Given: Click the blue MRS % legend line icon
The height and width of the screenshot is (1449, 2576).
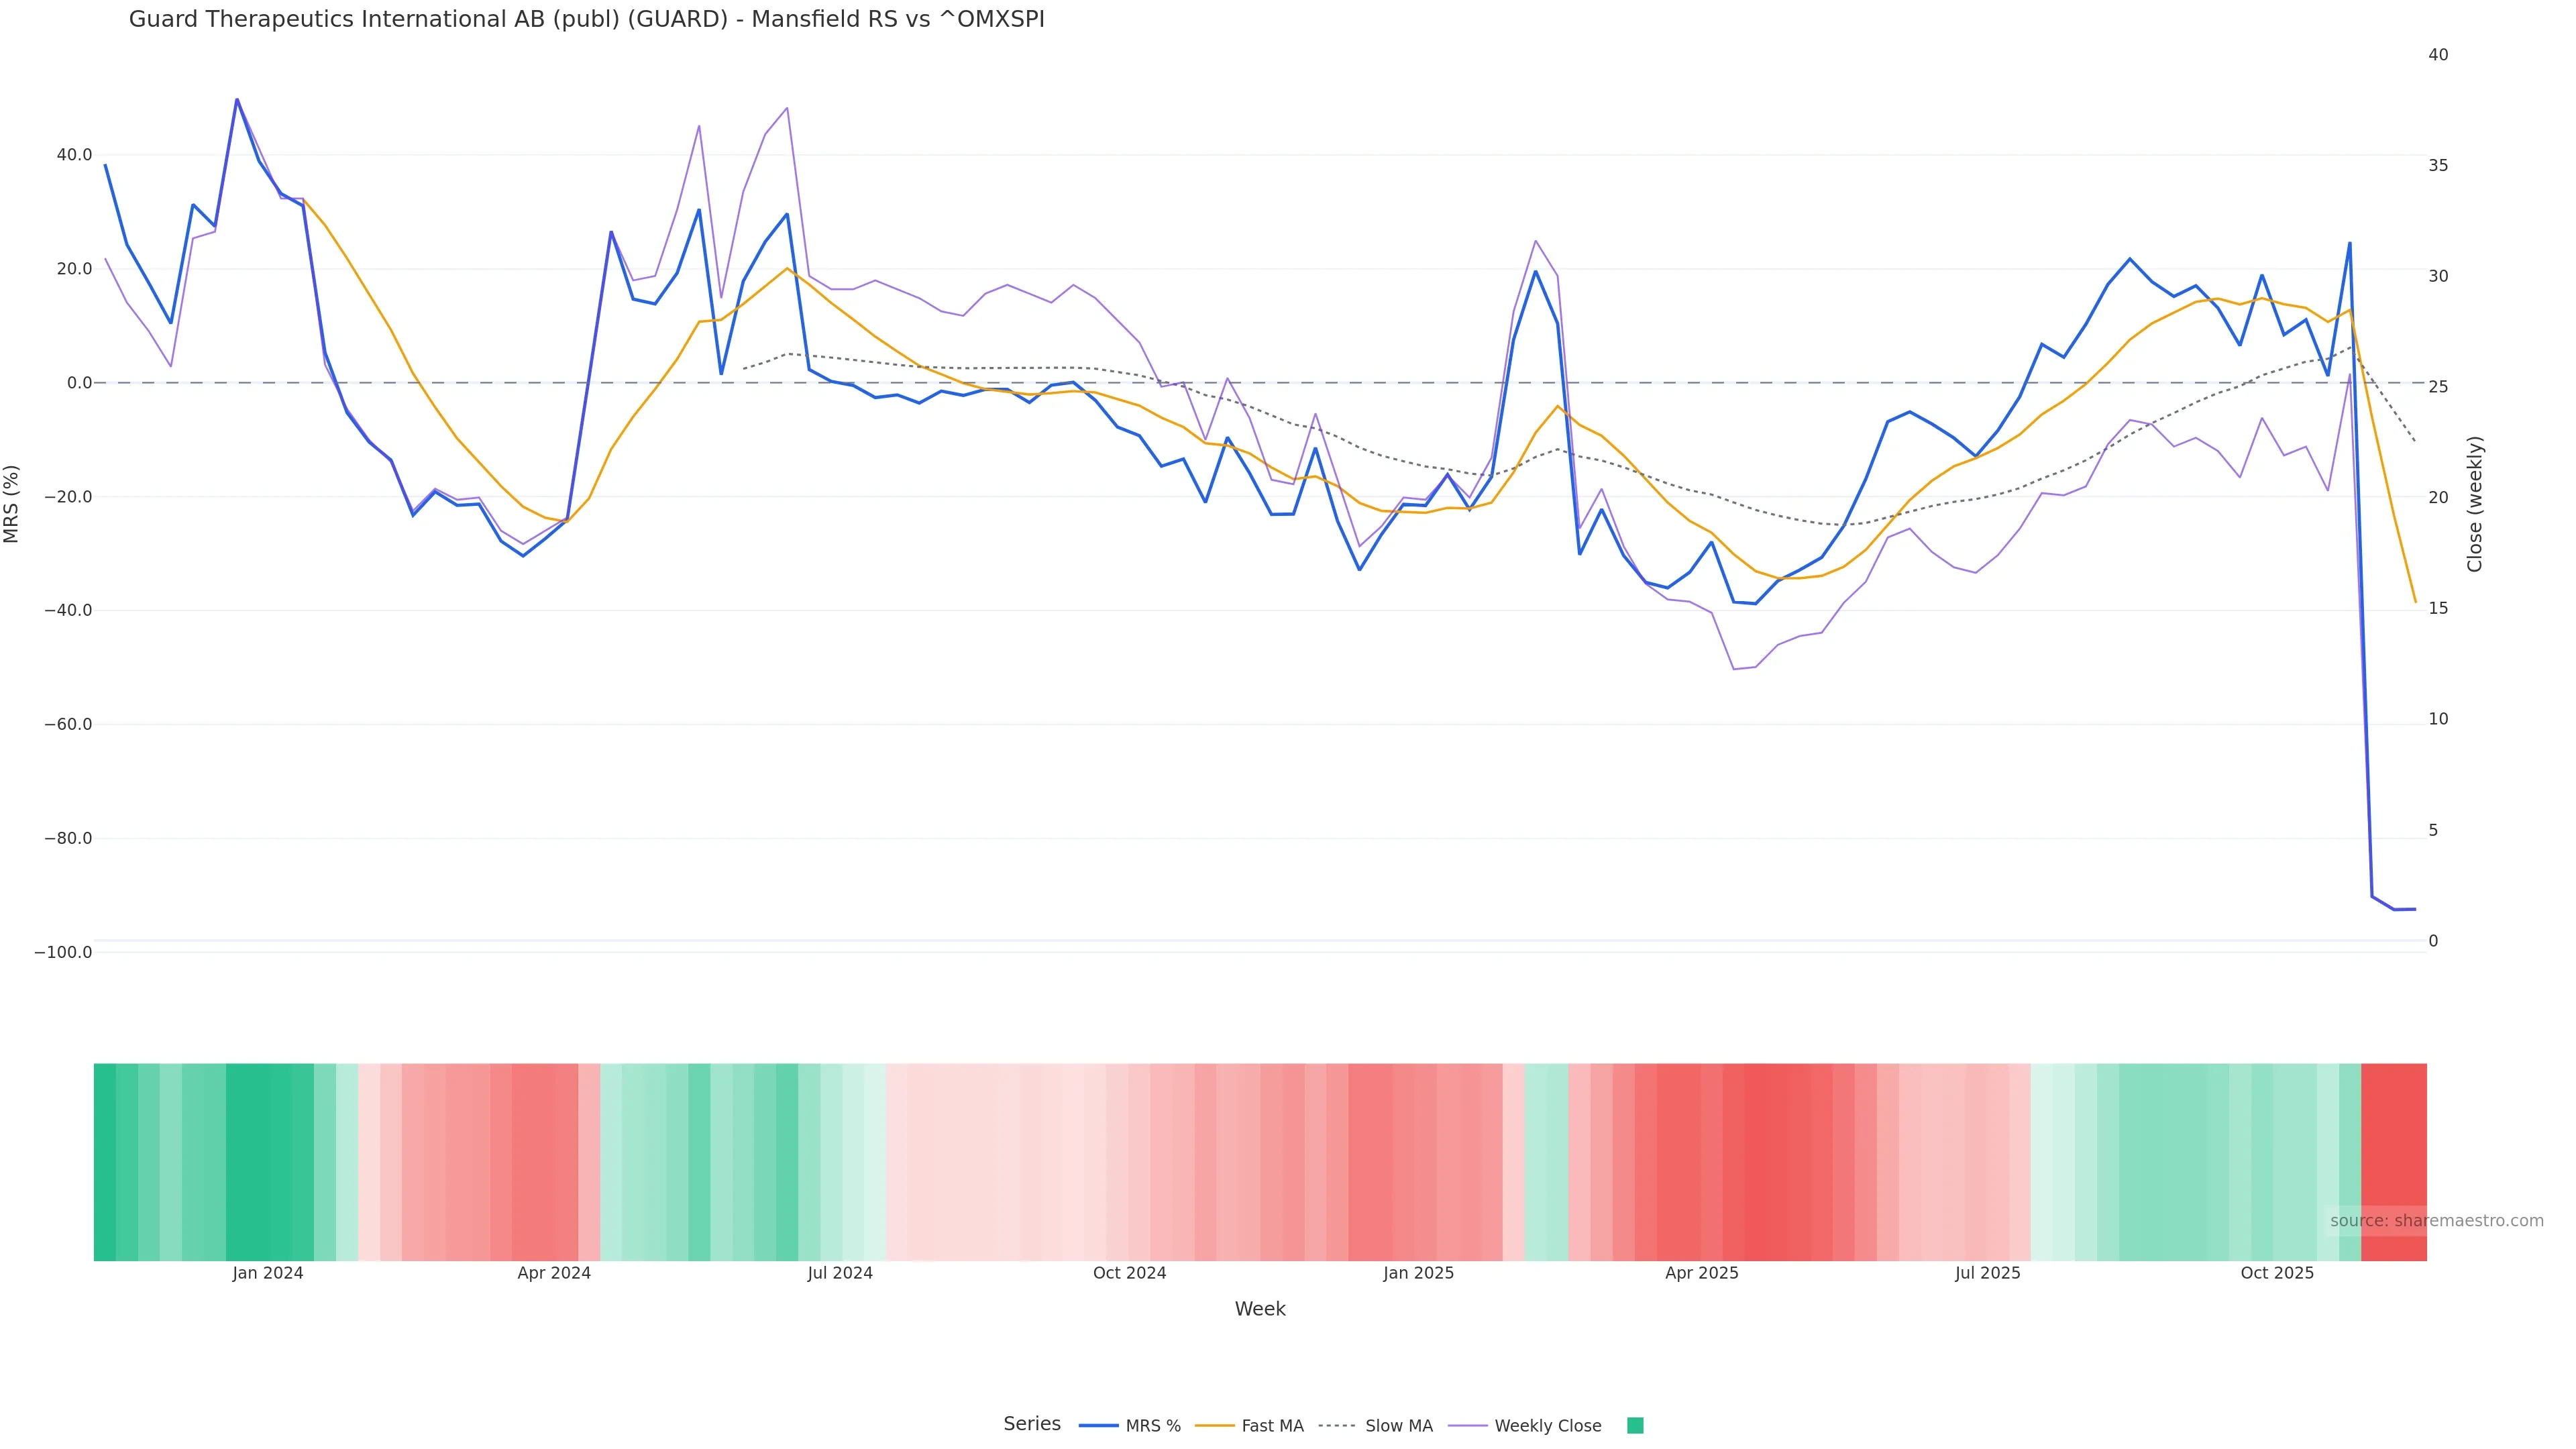Looking at the screenshot, I should [1098, 1426].
